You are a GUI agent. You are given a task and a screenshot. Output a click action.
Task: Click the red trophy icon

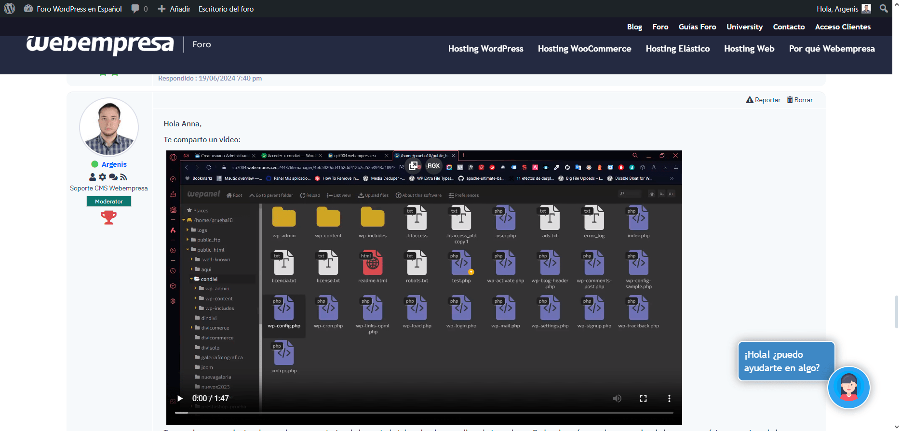point(109,217)
